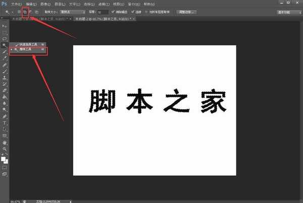Select the Move tool in the toolbox

[5, 25]
